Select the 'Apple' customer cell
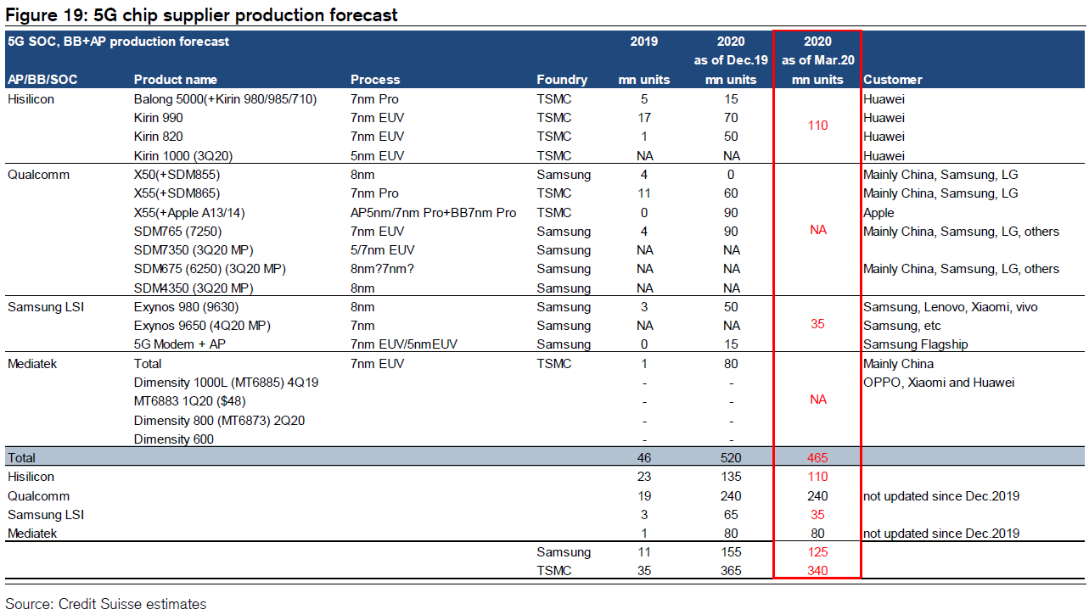Viewport: 1089px width, 615px height. pos(878,213)
